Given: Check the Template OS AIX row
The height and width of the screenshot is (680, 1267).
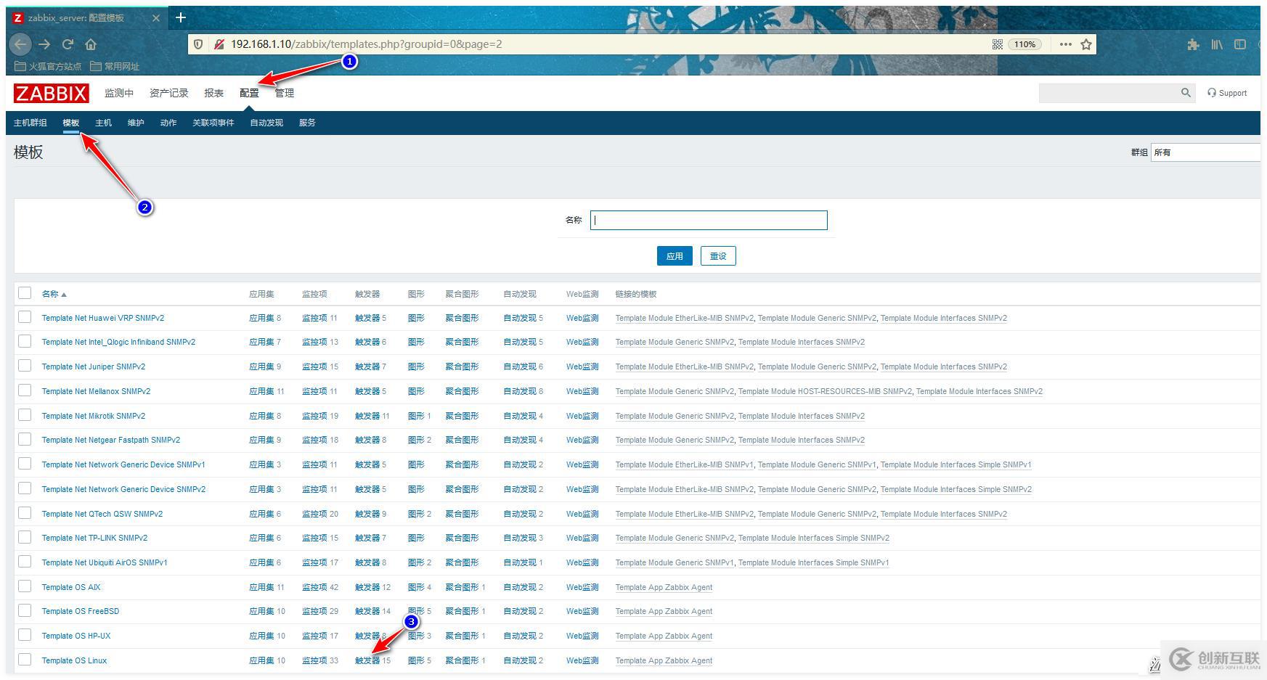Looking at the screenshot, I should coord(25,586).
